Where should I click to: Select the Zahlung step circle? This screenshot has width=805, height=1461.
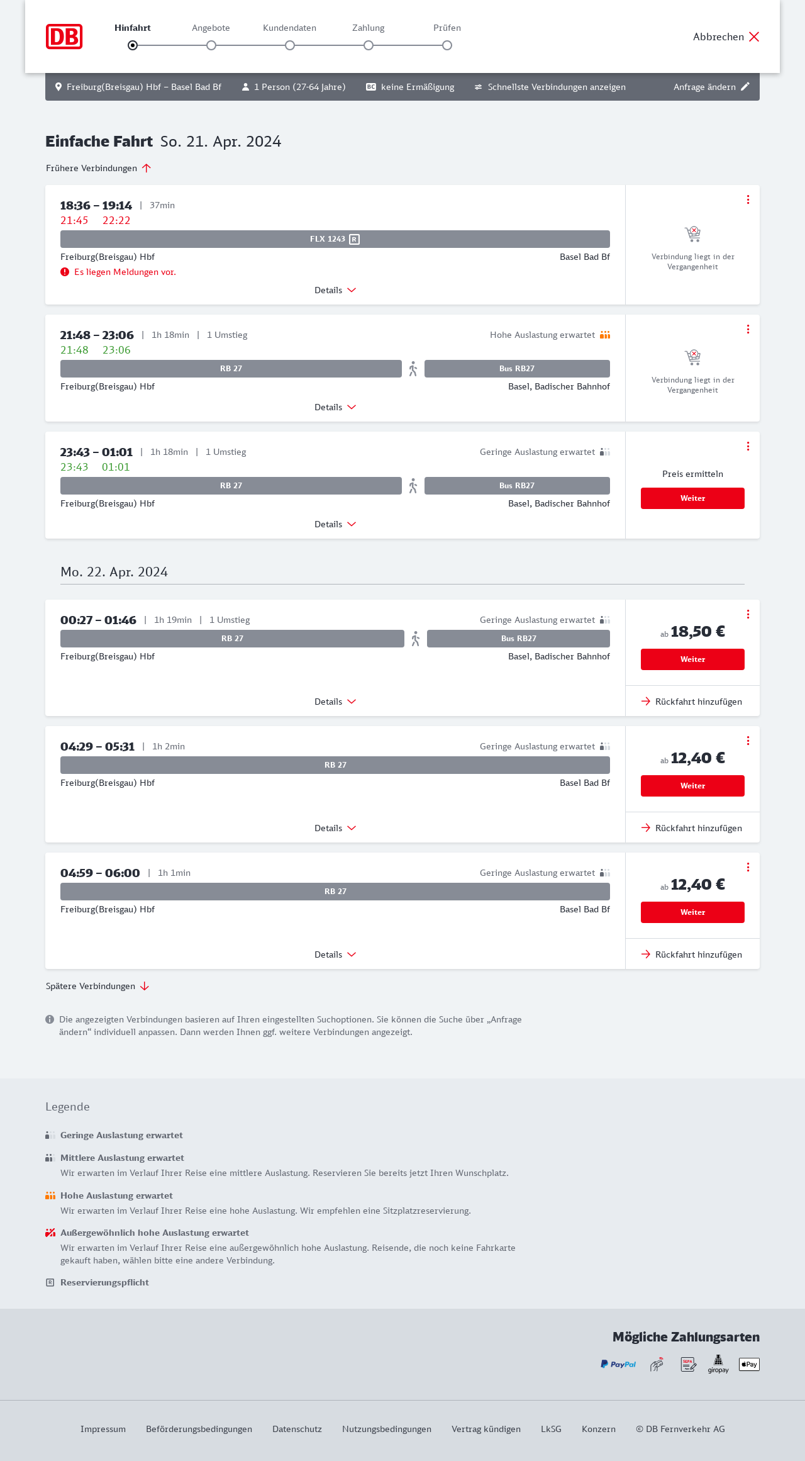(369, 45)
